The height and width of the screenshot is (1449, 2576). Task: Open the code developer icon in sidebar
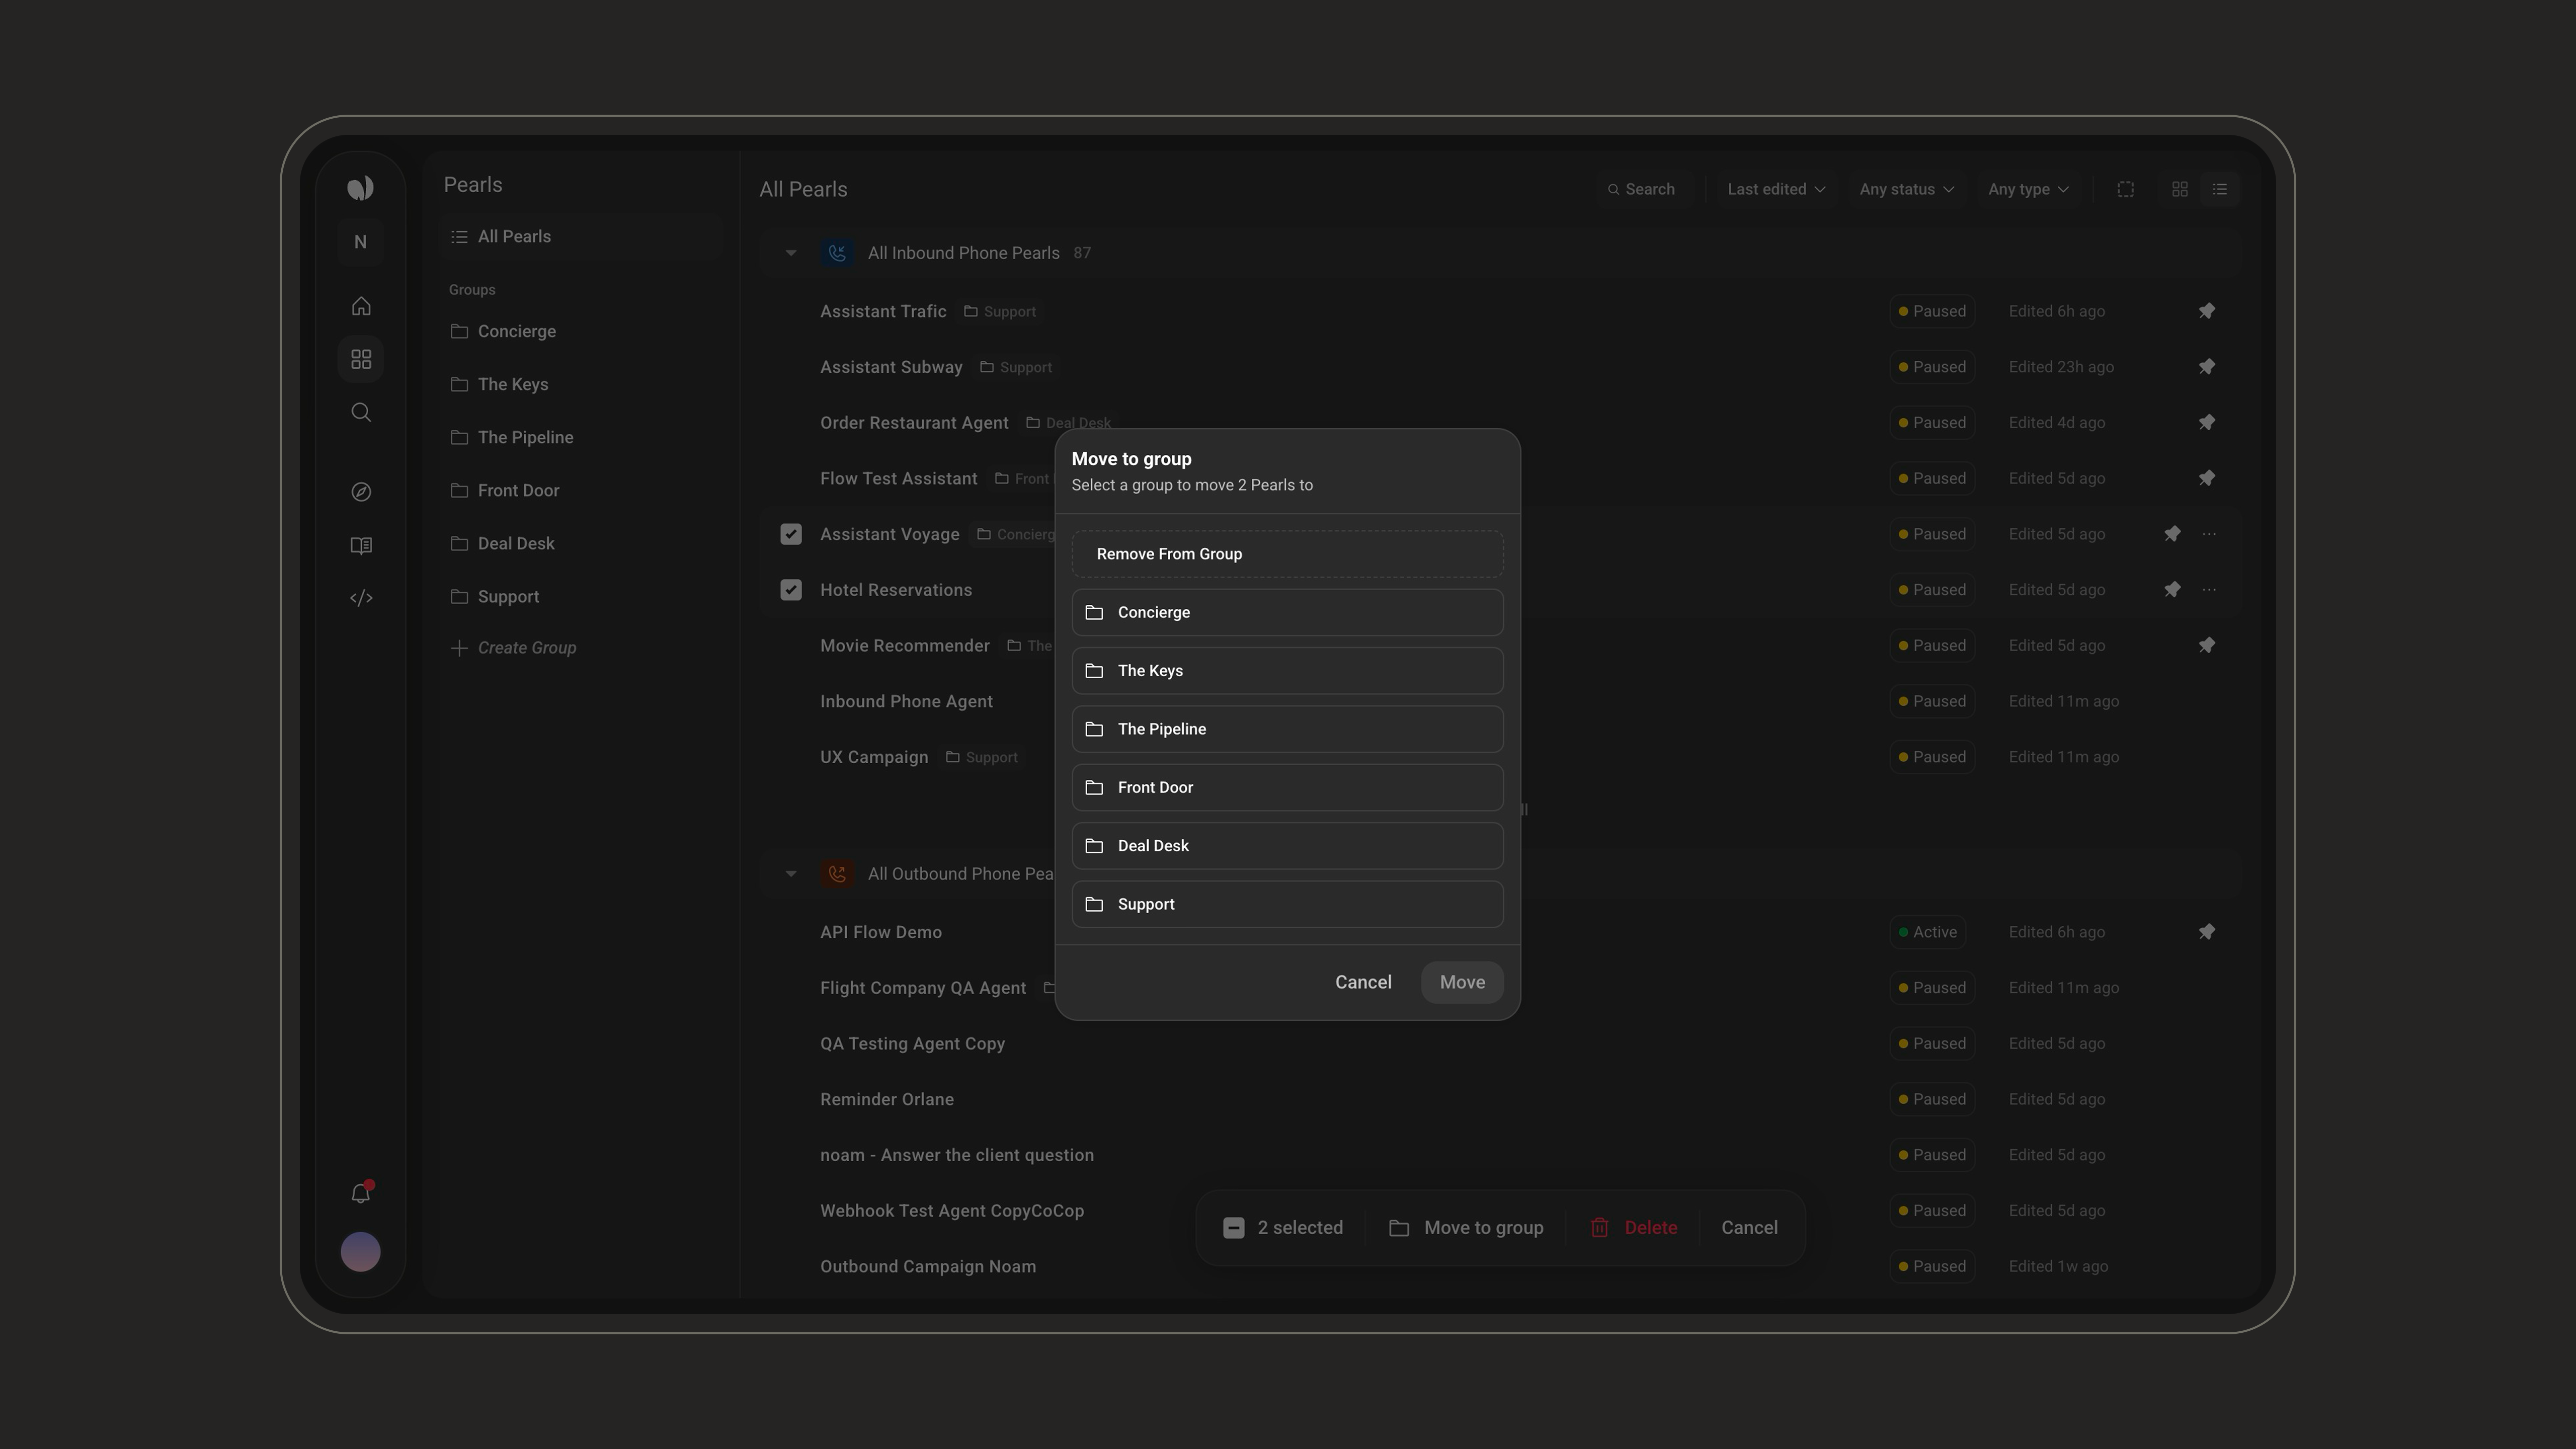click(361, 598)
